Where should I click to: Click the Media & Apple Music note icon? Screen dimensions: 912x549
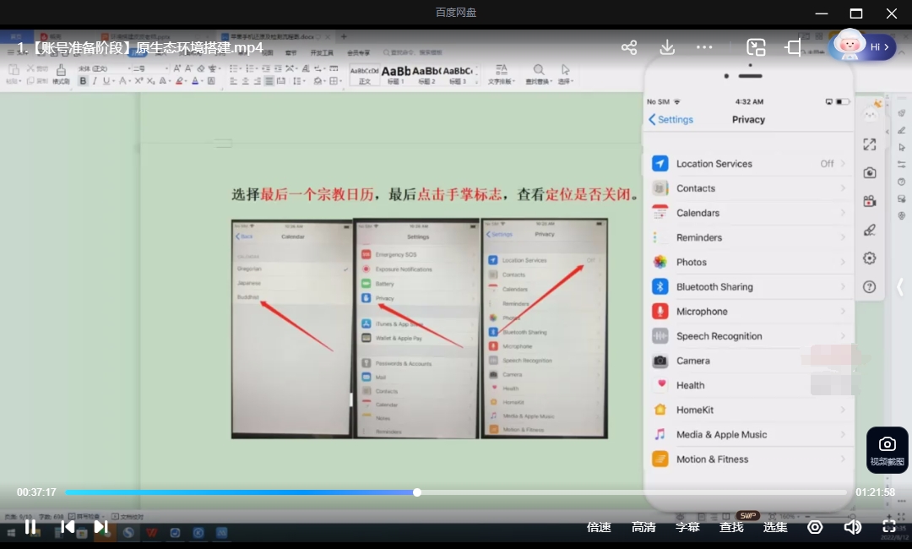click(660, 434)
